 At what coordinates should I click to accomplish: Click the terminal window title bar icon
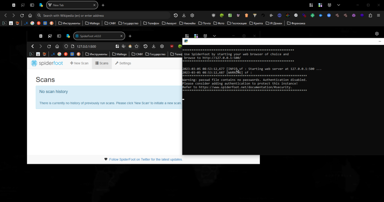point(186,41)
